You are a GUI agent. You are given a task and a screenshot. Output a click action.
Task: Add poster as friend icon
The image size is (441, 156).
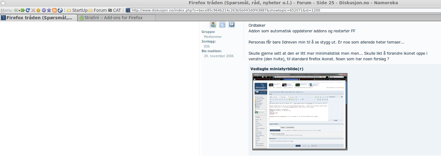coord(213,25)
